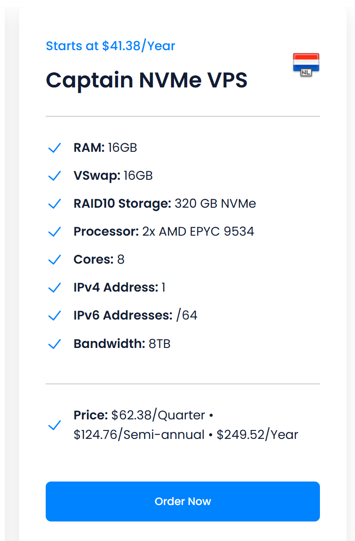The height and width of the screenshot is (541, 355).
Task: Click the Captain NVMe VPS heading
Action: (x=147, y=80)
